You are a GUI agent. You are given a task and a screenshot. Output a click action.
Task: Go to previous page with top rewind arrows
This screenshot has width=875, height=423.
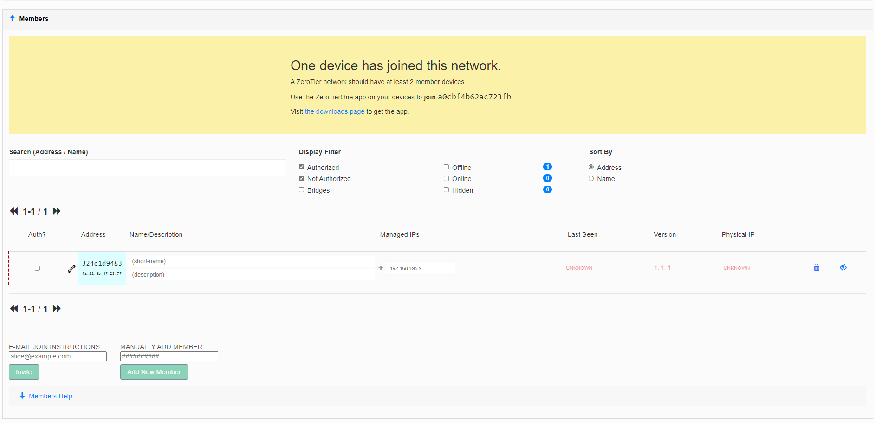pos(14,211)
